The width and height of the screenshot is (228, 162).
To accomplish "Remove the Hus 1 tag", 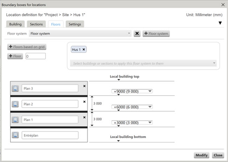I will (84, 49).
